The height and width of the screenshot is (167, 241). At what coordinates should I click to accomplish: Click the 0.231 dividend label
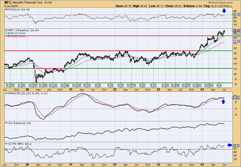click(87, 85)
